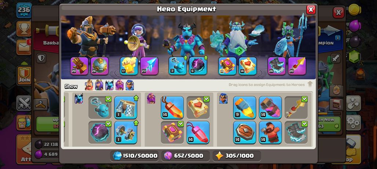This screenshot has width=377, height=169.
Task: Open the Rocket Spear level 9 equipment
Action: pos(245,108)
